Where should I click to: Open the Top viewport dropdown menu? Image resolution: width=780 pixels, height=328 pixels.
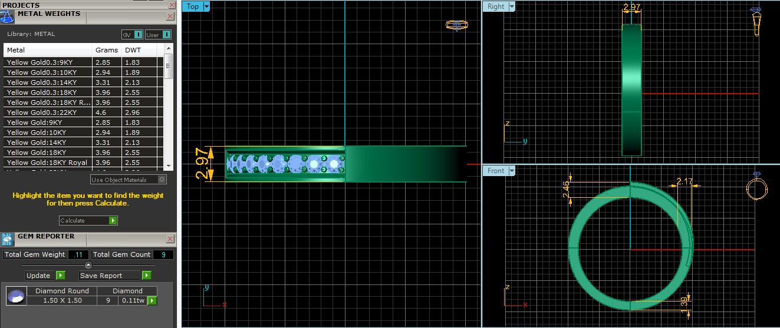pyautogui.click(x=206, y=6)
